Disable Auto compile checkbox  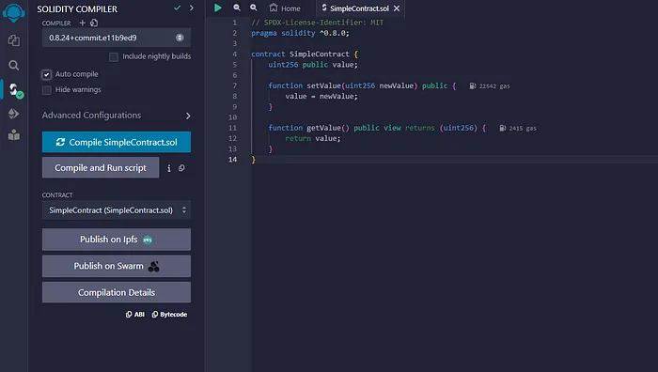click(47, 74)
